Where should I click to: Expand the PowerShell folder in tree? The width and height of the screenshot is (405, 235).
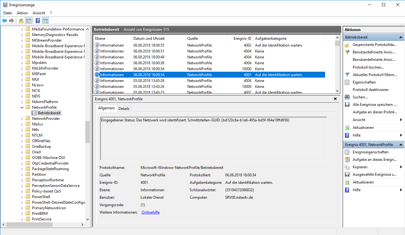tap(22, 197)
